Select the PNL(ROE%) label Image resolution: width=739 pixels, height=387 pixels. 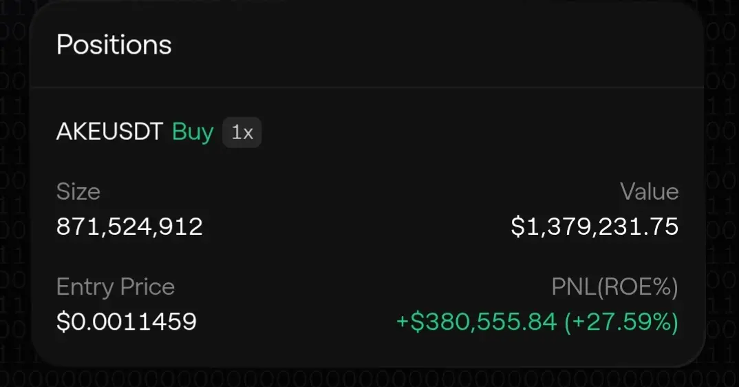click(614, 287)
